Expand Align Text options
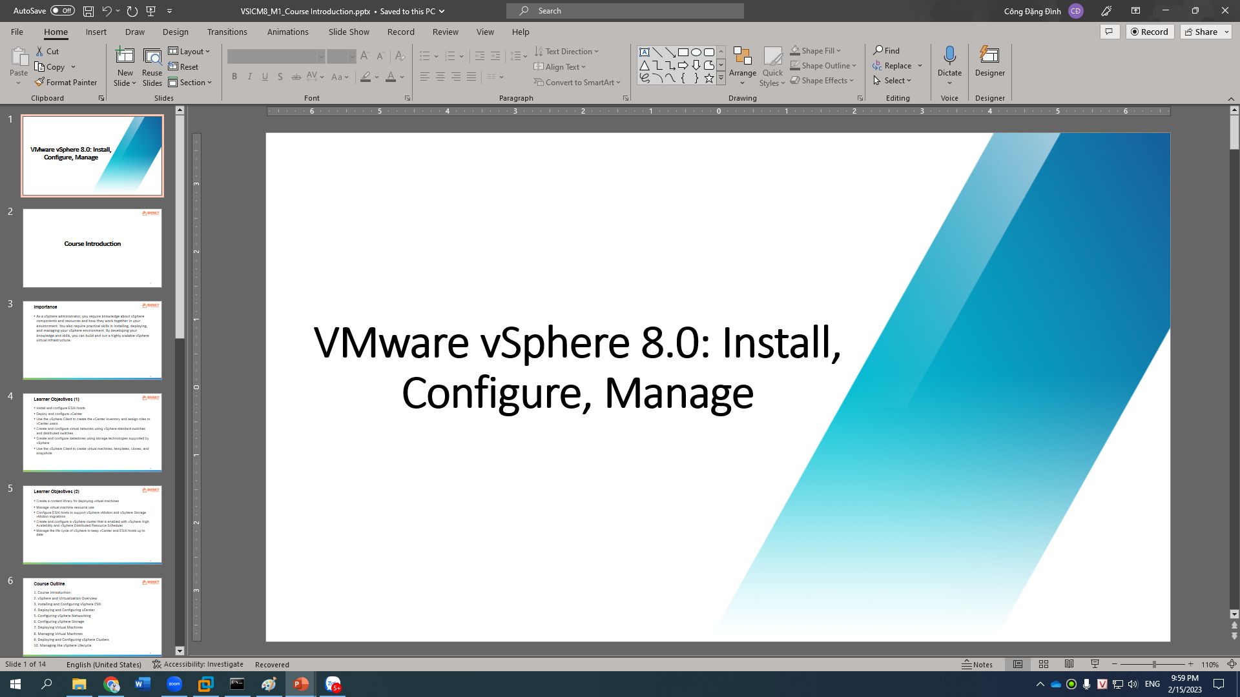Image resolution: width=1240 pixels, height=697 pixels. 560,66
